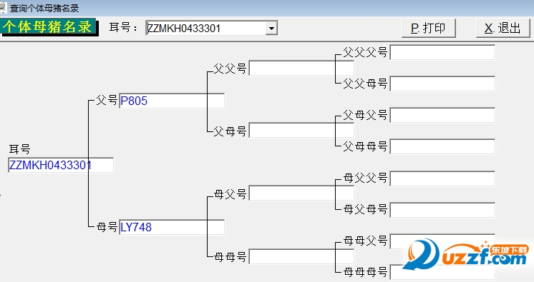Click the 母母号 input field
The width and height of the screenshot is (534, 282).
point(302,256)
